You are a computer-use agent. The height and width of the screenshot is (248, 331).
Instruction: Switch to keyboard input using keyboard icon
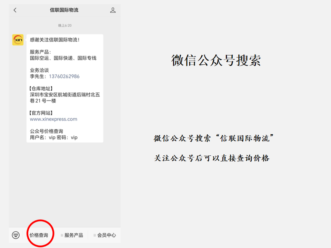tap(16, 235)
